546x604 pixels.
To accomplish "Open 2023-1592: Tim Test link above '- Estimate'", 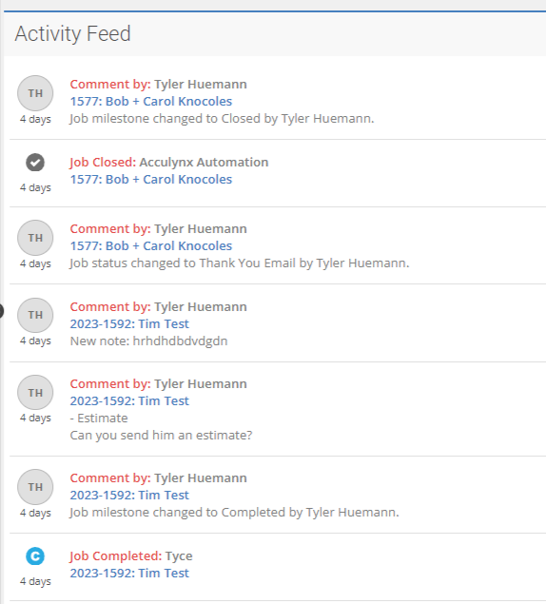I will (129, 401).
